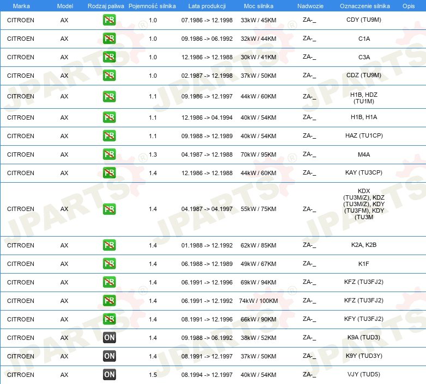Click the Rodzaj paliwa column header
This screenshot has height=384, width=426.
[106, 6]
